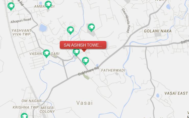Image resolution: width=189 pixels, height=118 pixels.
Task: Select the YASHVANT VIVA TWP label
Action: pos(21,33)
